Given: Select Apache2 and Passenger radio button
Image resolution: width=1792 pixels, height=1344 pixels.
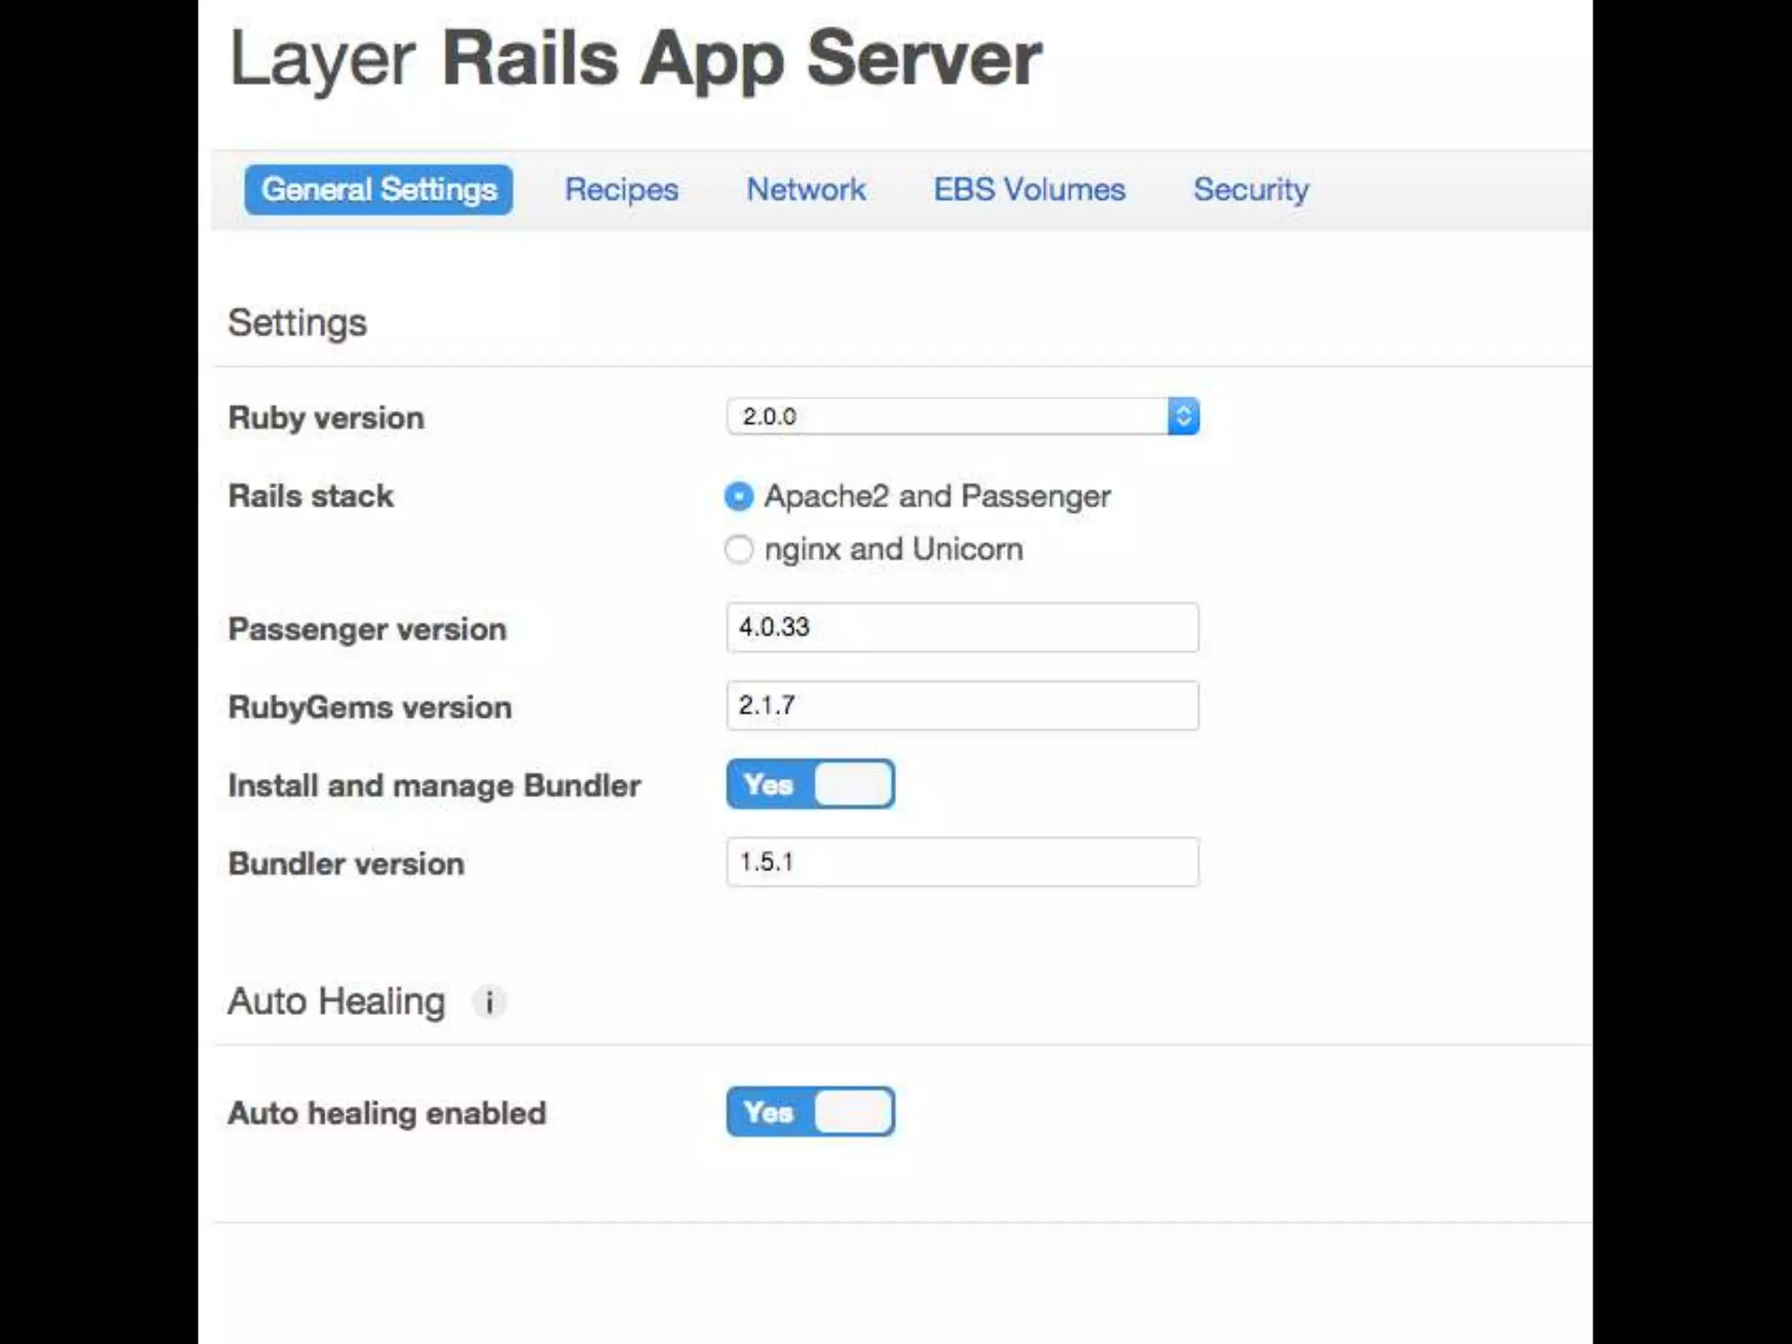Looking at the screenshot, I should [x=739, y=496].
